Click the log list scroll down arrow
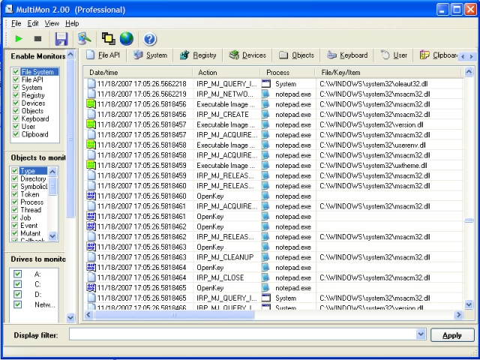Image resolution: width=480 pixels, height=360 pixels. 469,304
